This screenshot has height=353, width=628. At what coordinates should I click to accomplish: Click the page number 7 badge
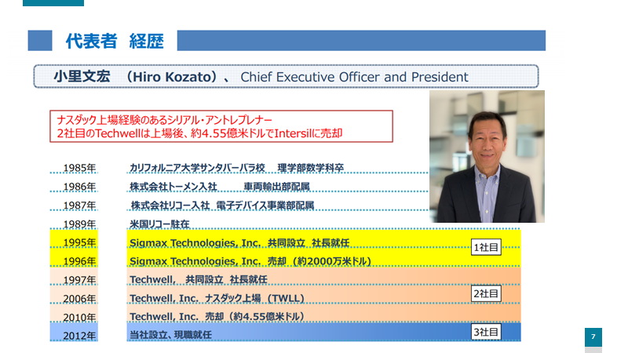coord(593,337)
